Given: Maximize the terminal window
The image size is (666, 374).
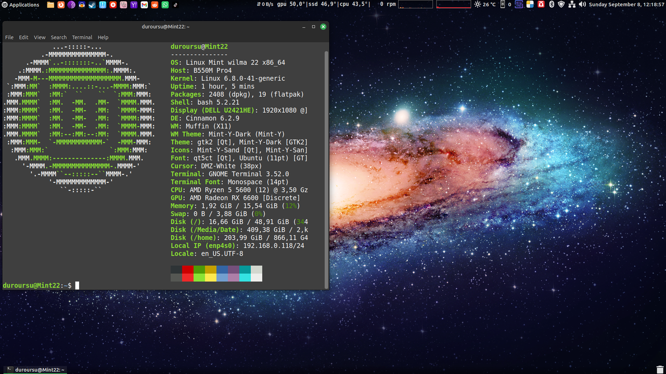Looking at the screenshot, I should [314, 26].
